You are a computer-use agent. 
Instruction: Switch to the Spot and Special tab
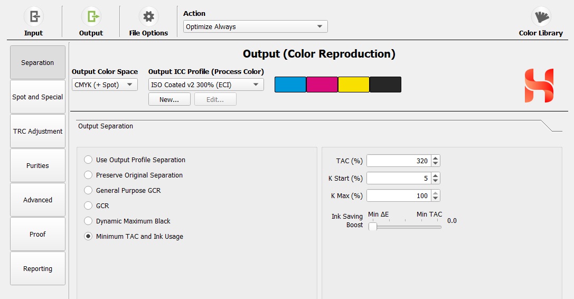(37, 97)
